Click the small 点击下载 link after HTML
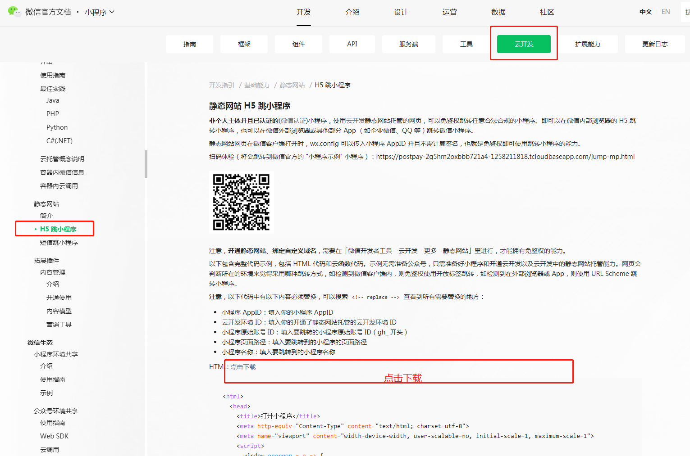 tap(243, 367)
